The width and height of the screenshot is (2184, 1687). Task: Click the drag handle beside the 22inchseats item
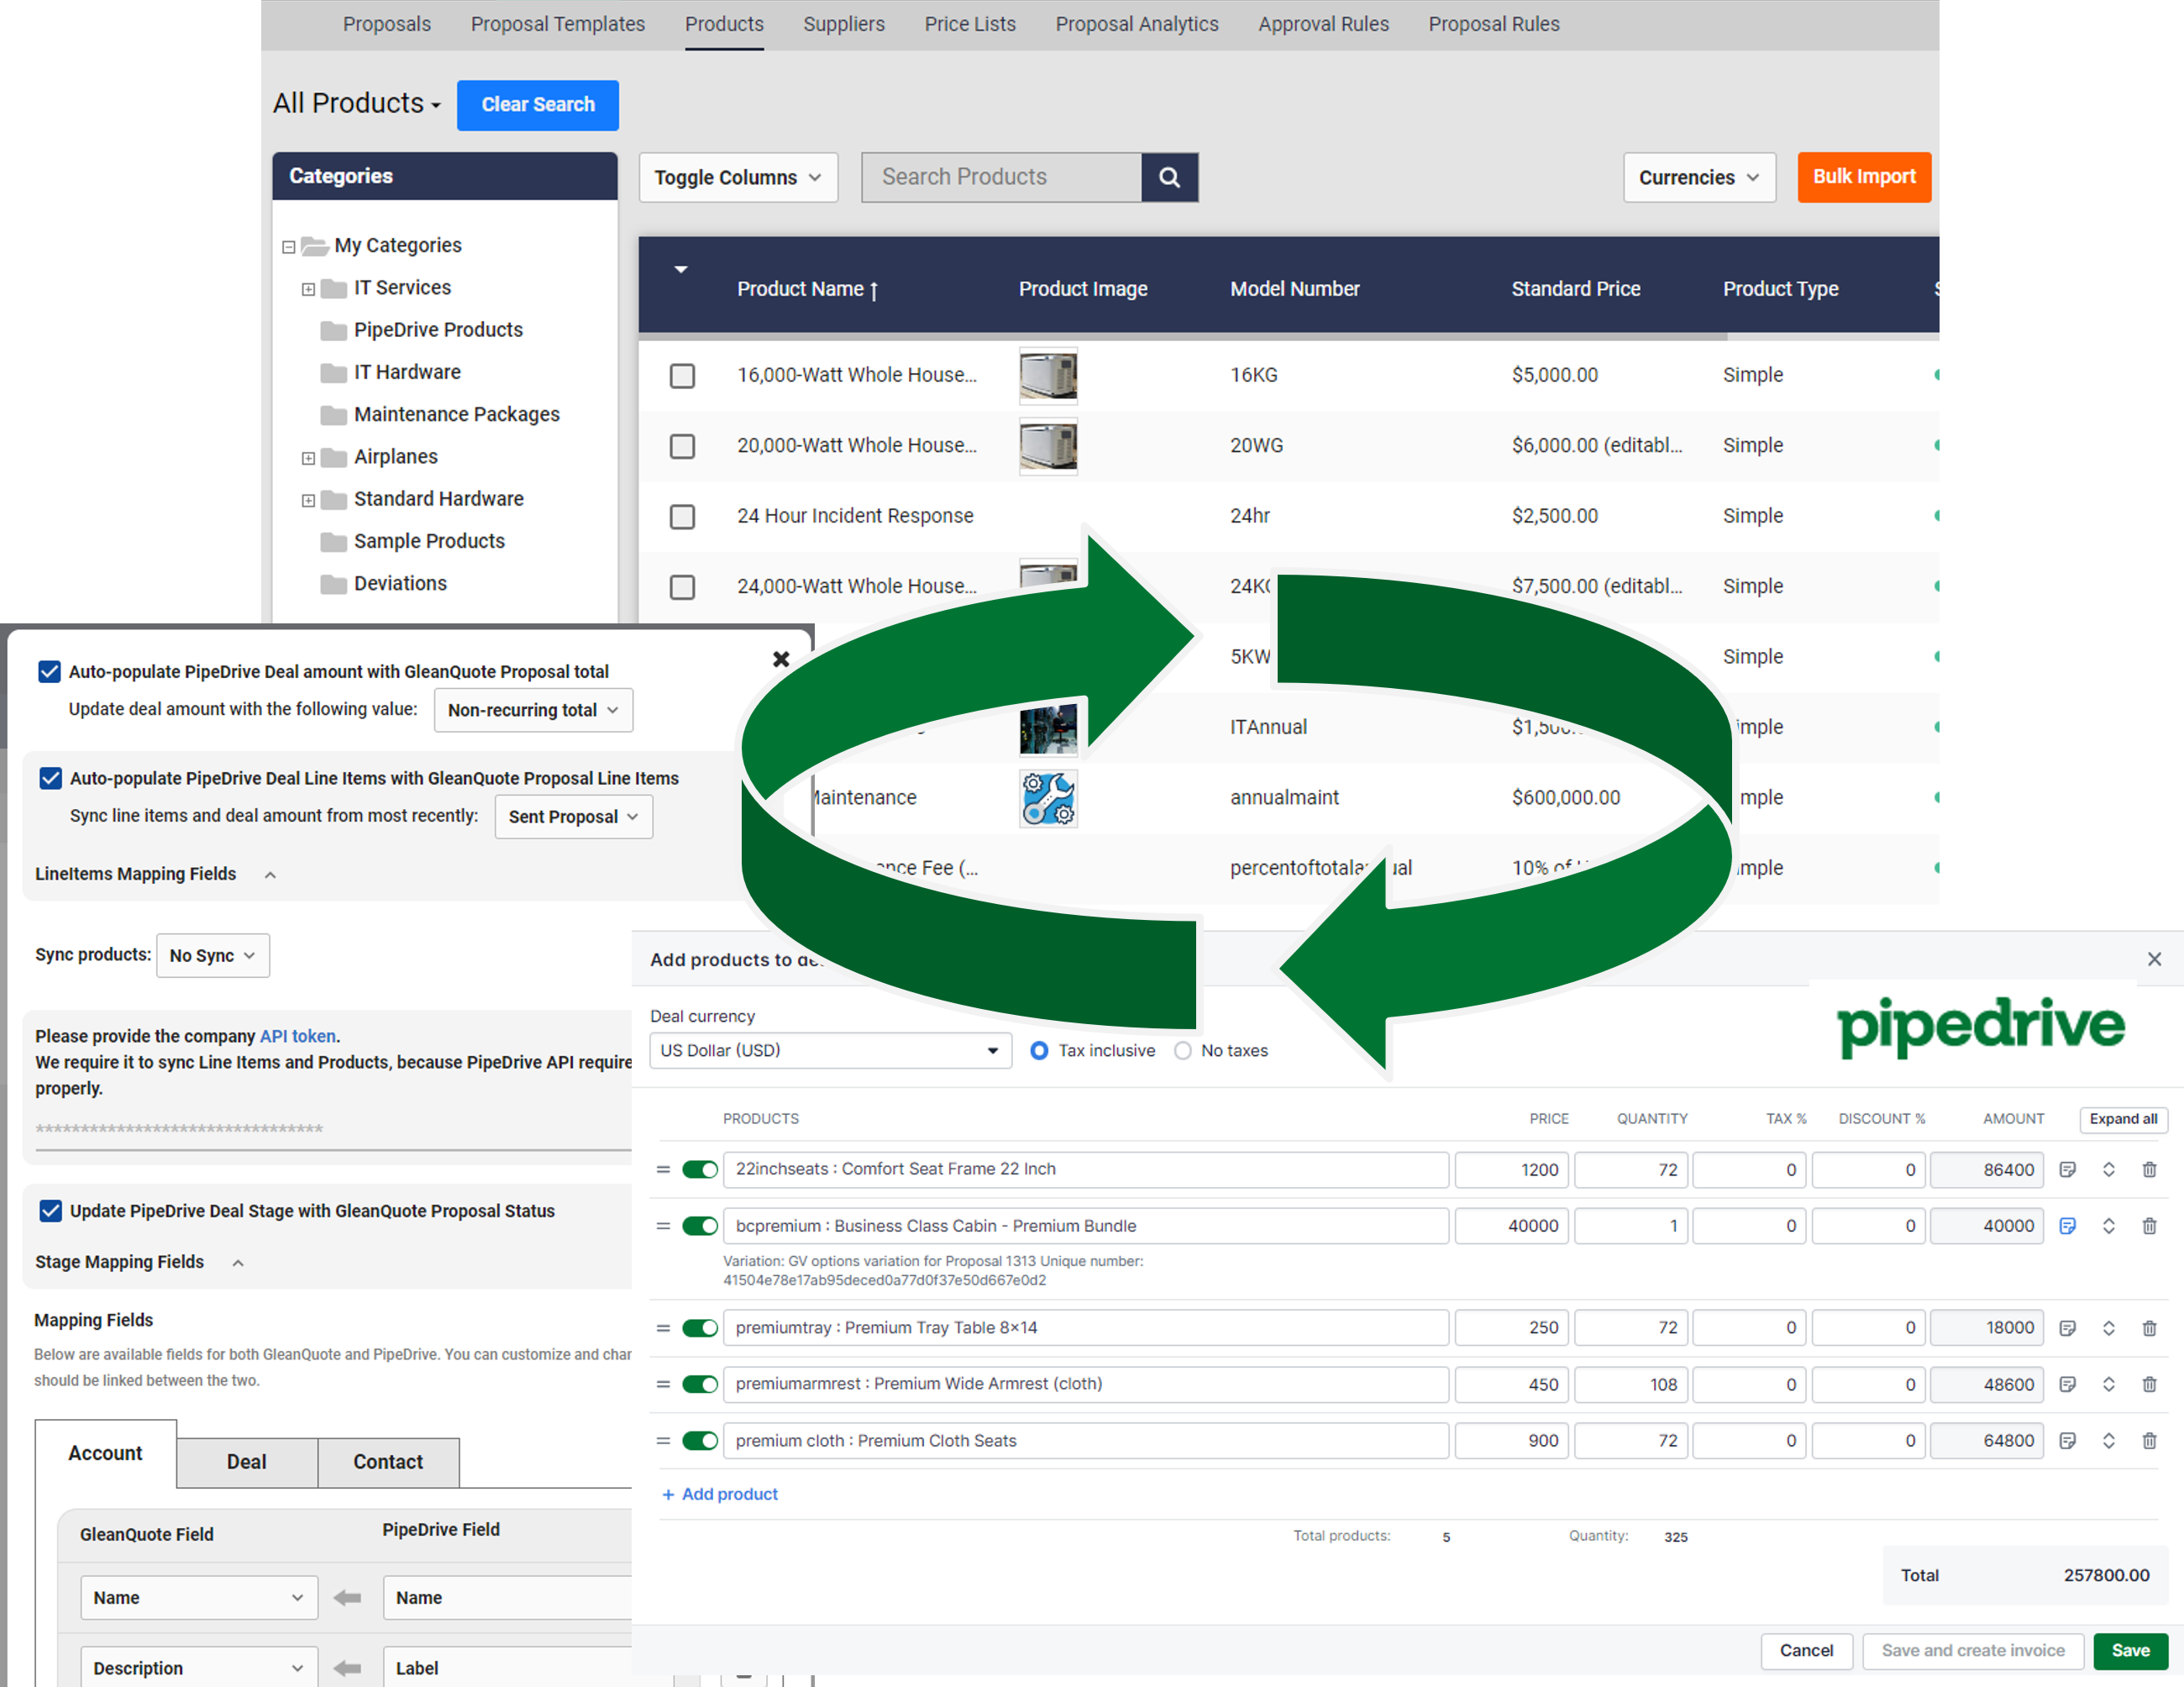point(663,1169)
